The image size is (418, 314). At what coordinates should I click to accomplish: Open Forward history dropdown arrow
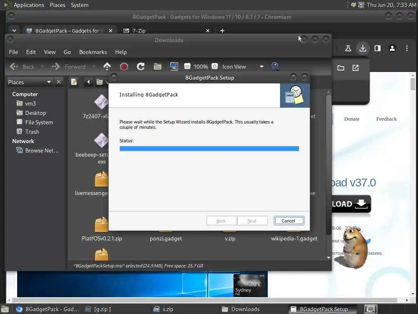click(x=94, y=67)
